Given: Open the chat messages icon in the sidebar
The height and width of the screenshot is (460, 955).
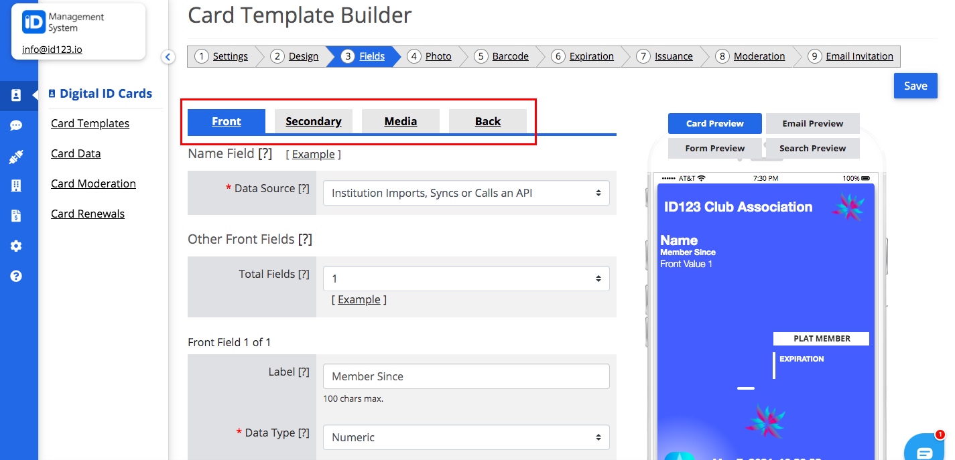Looking at the screenshot, I should point(19,125).
